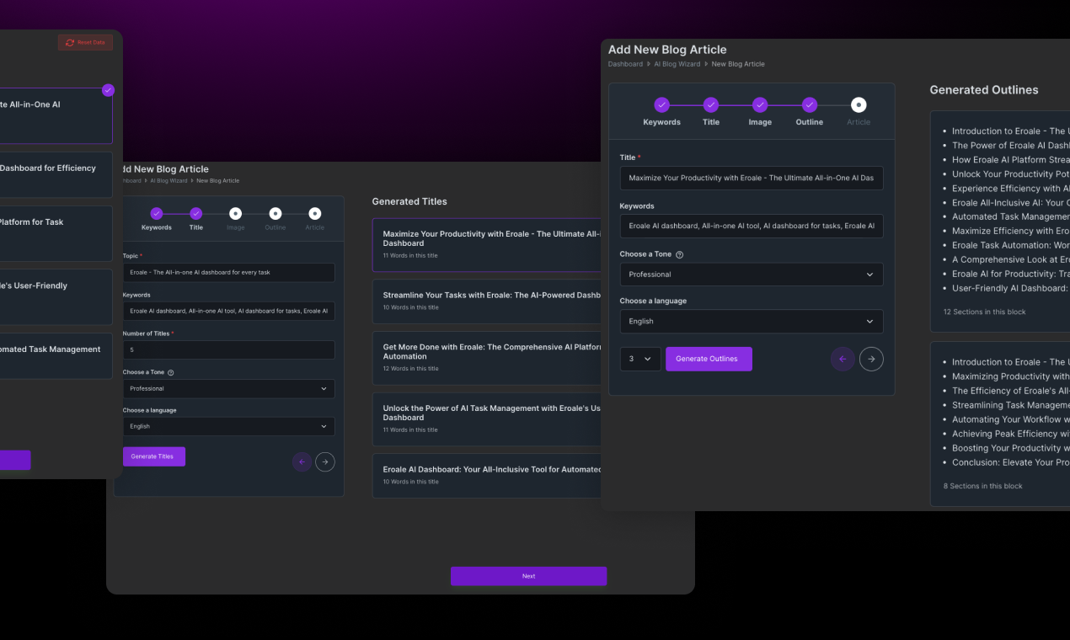Click the Title step circle in the middle window
The image size is (1070, 640).
(196, 214)
